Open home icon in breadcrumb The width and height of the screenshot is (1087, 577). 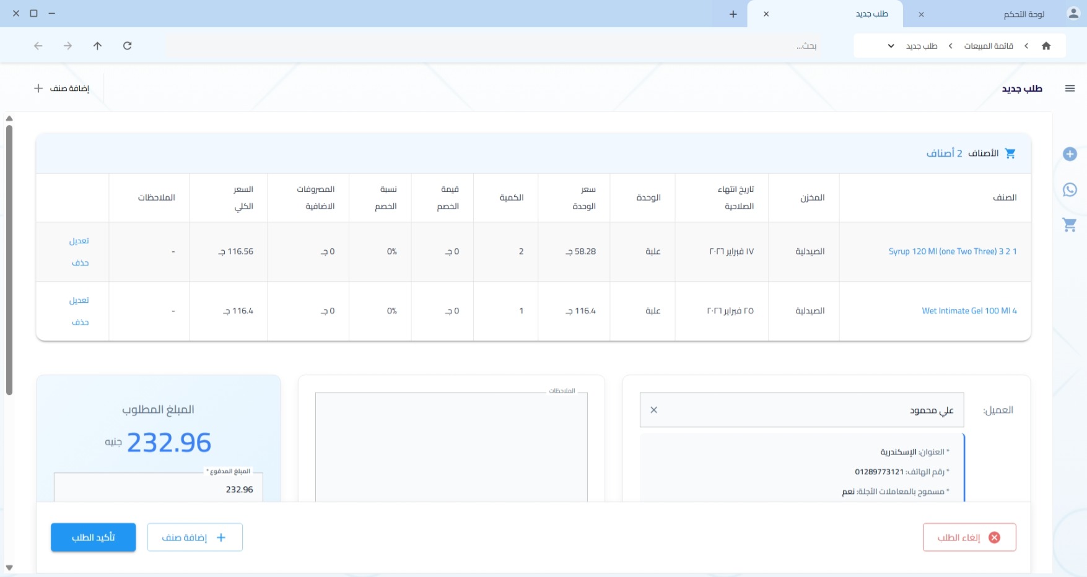coord(1046,46)
